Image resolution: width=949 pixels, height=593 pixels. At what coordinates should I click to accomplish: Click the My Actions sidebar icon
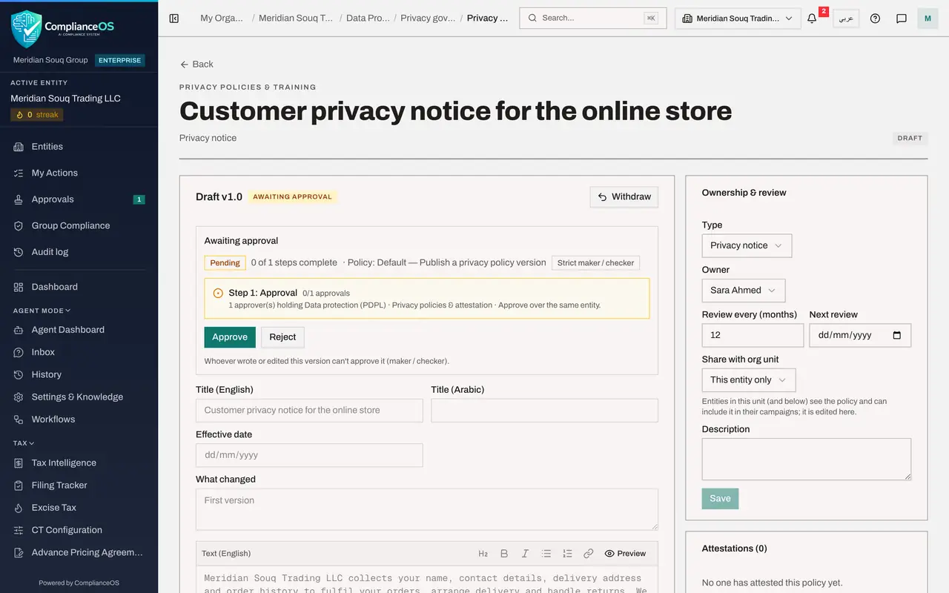[19, 173]
